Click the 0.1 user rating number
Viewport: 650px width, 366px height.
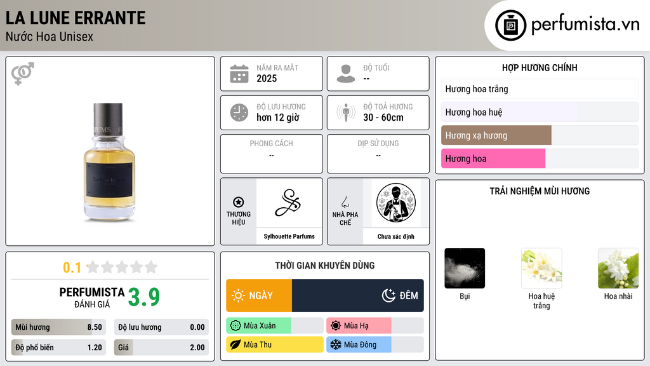click(x=72, y=268)
